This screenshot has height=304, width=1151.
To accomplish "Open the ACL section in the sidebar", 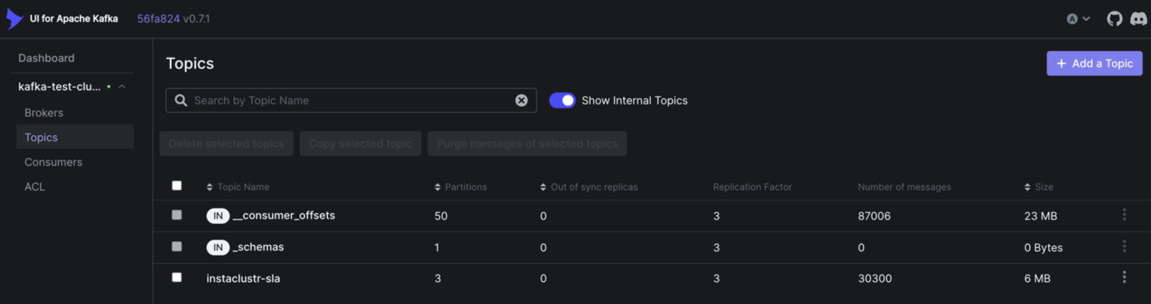I will 34,186.
